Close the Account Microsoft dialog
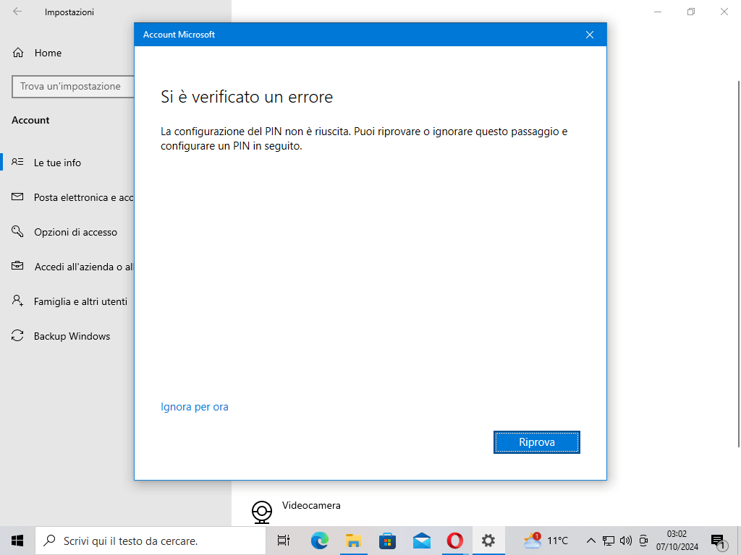Viewport: 741px width, 555px height. (589, 35)
